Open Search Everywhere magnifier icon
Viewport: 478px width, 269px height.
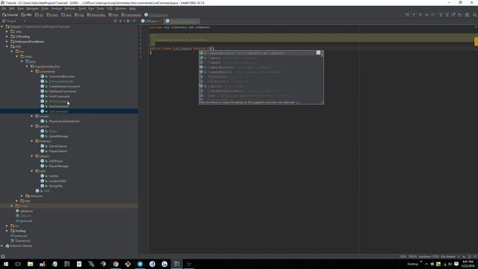(x=475, y=15)
